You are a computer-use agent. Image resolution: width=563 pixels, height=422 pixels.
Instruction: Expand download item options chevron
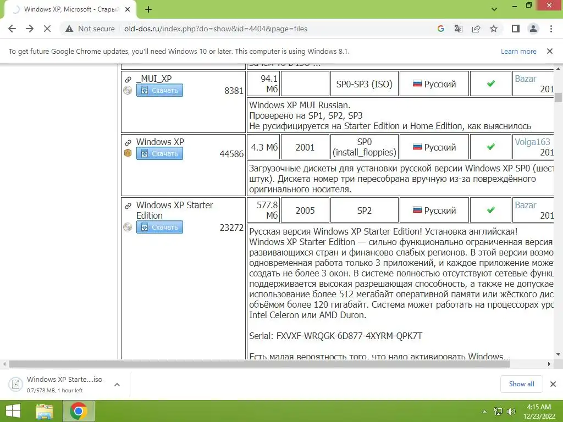coord(117,384)
